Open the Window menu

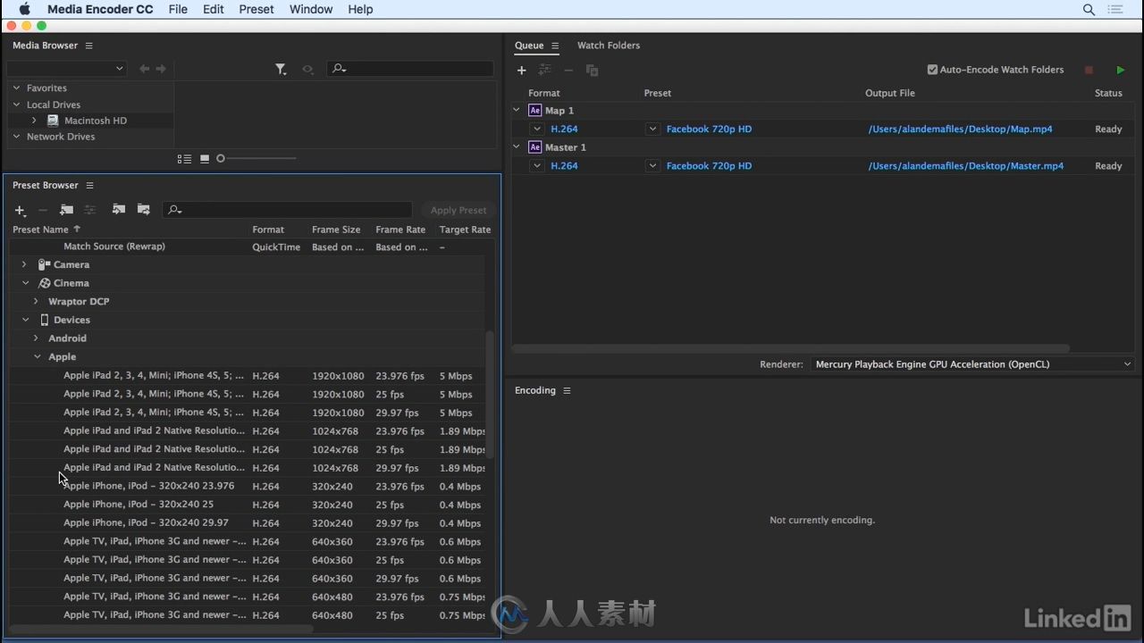click(311, 9)
